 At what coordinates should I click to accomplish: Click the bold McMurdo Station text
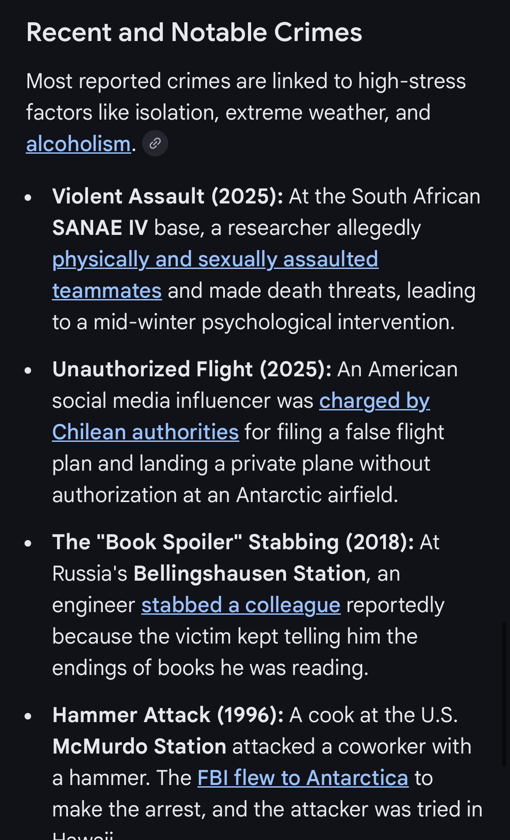point(139,747)
